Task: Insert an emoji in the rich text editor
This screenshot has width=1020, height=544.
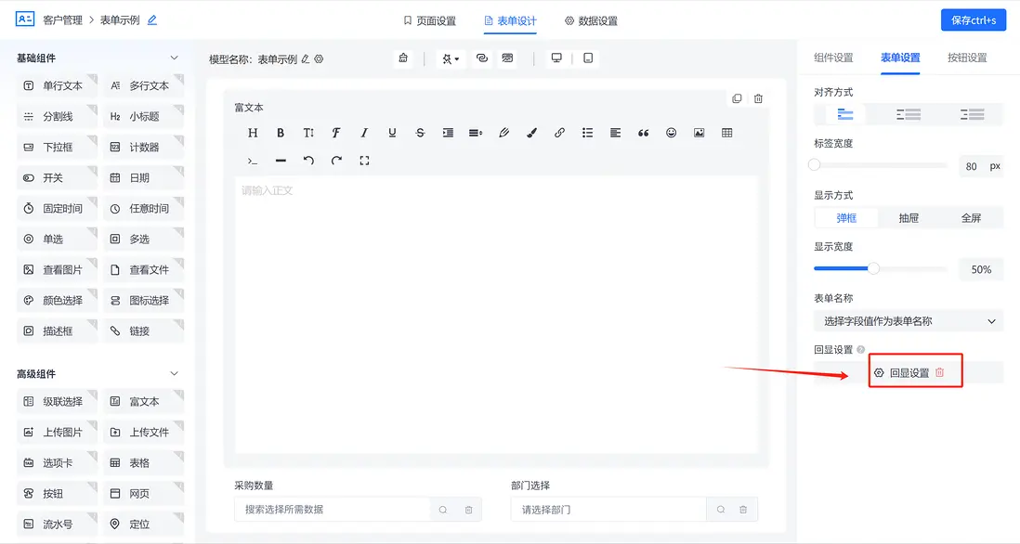Action: pyautogui.click(x=671, y=132)
